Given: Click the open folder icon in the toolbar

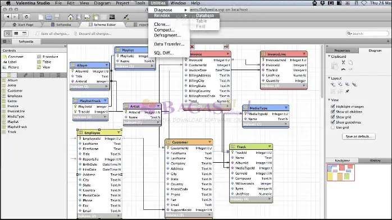Looking at the screenshot, I should [49, 17].
